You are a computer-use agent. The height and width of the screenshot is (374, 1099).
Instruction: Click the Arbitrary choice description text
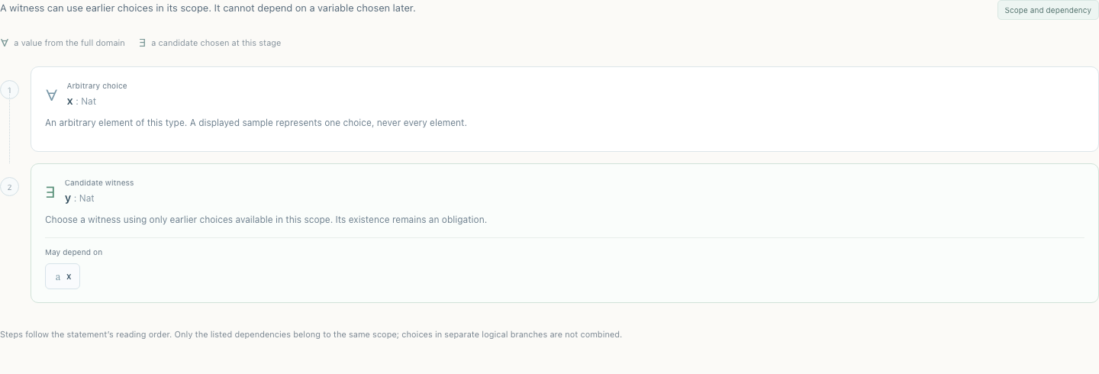click(x=256, y=122)
